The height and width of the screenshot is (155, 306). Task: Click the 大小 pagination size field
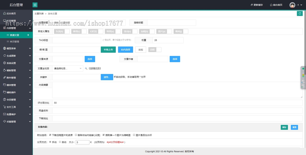82,142
